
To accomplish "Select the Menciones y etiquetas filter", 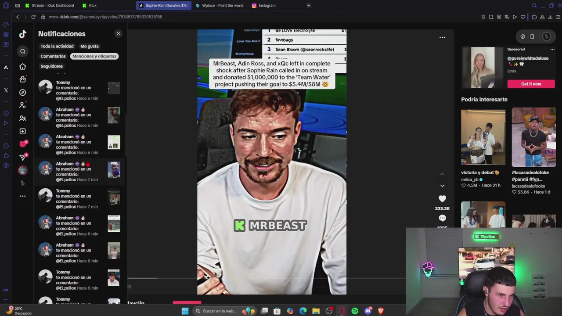I will click(x=94, y=56).
